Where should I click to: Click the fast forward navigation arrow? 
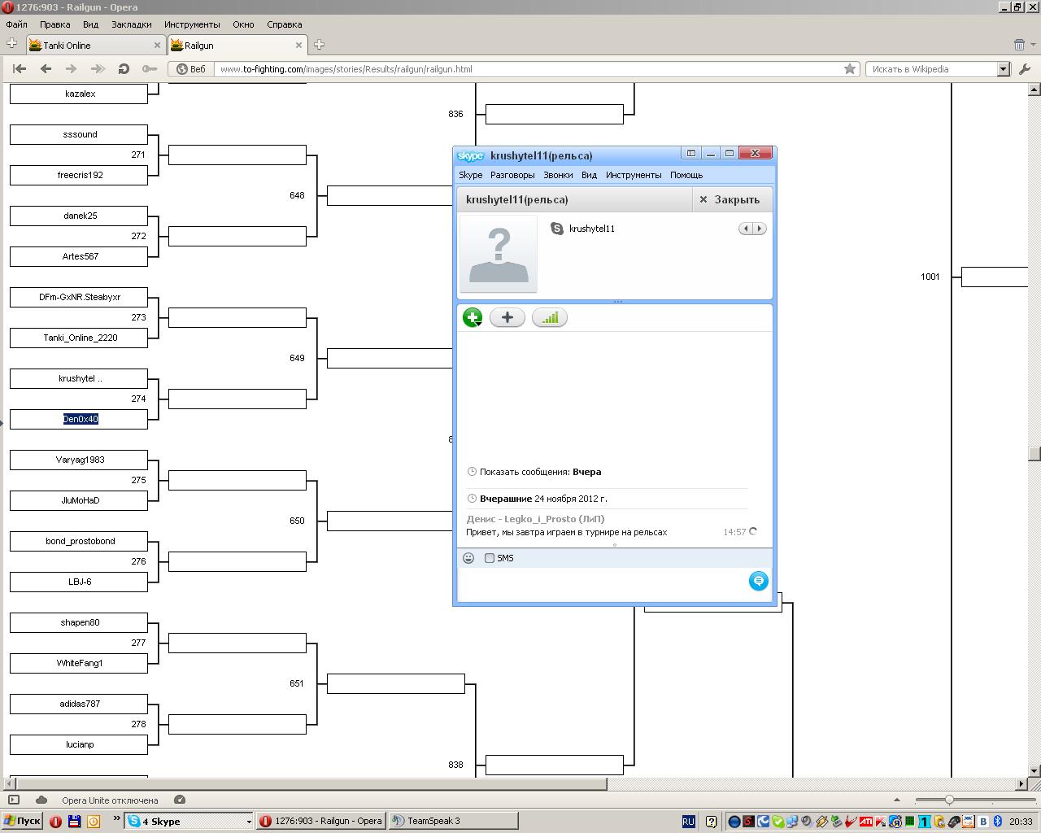pos(98,69)
